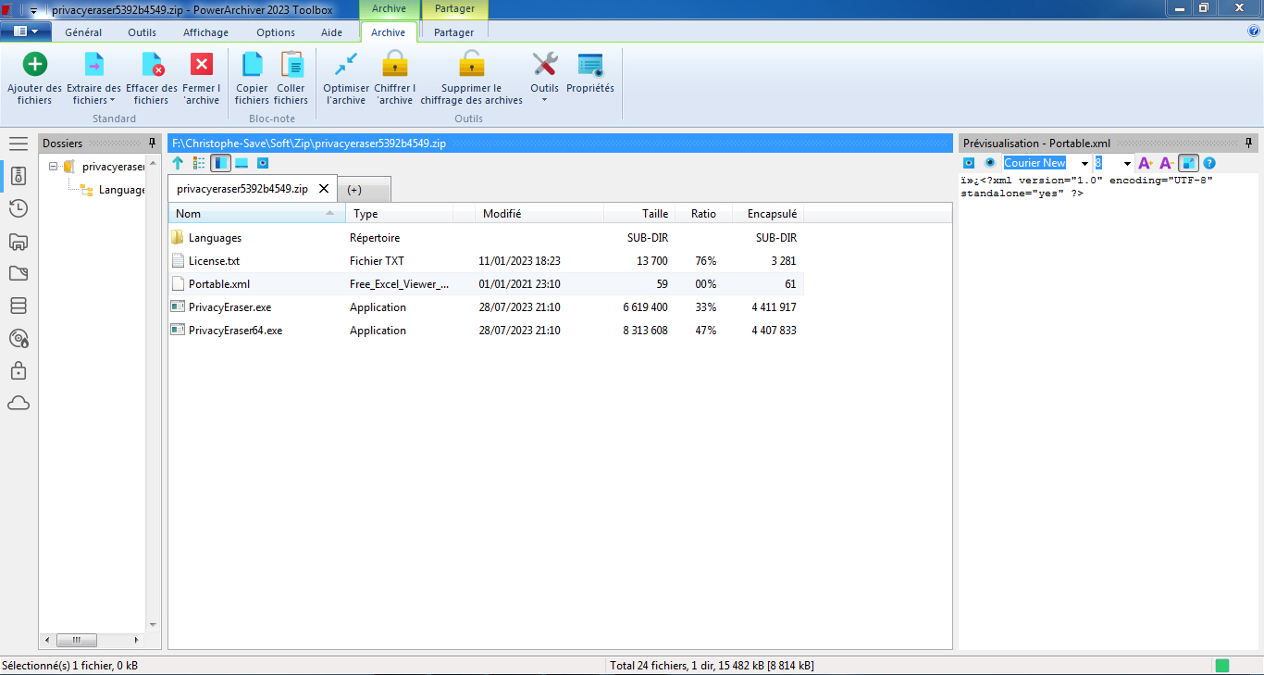
Task: Click the folder icon in the left sidebar
Action: tap(19, 273)
